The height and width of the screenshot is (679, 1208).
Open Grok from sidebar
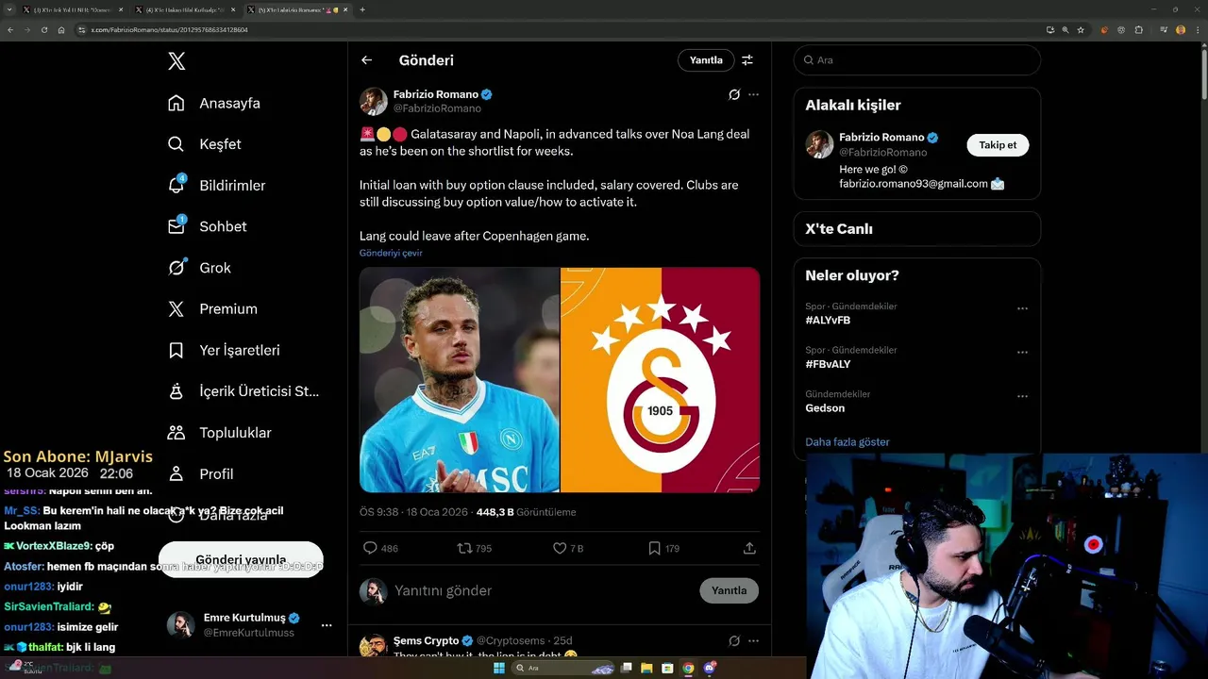click(199, 268)
